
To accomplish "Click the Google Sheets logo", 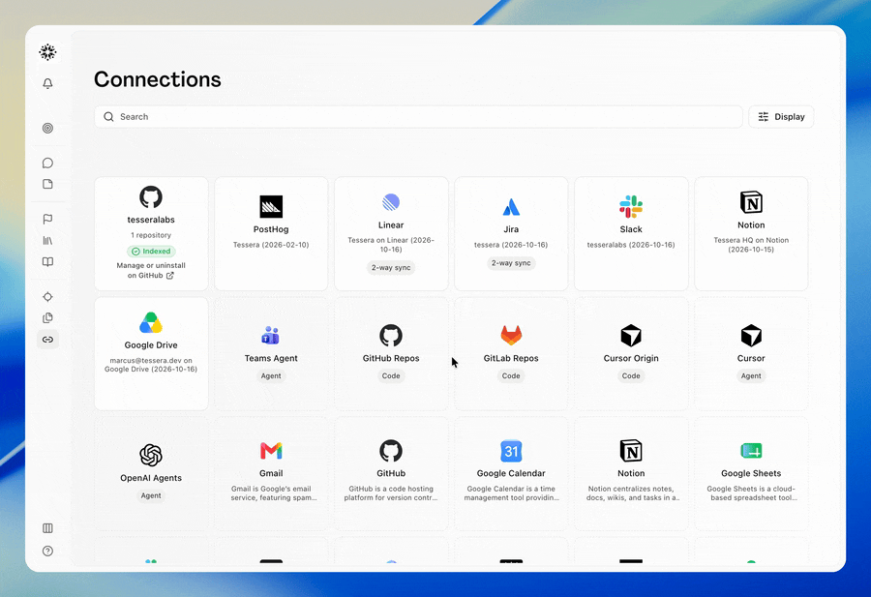I will coord(751,450).
